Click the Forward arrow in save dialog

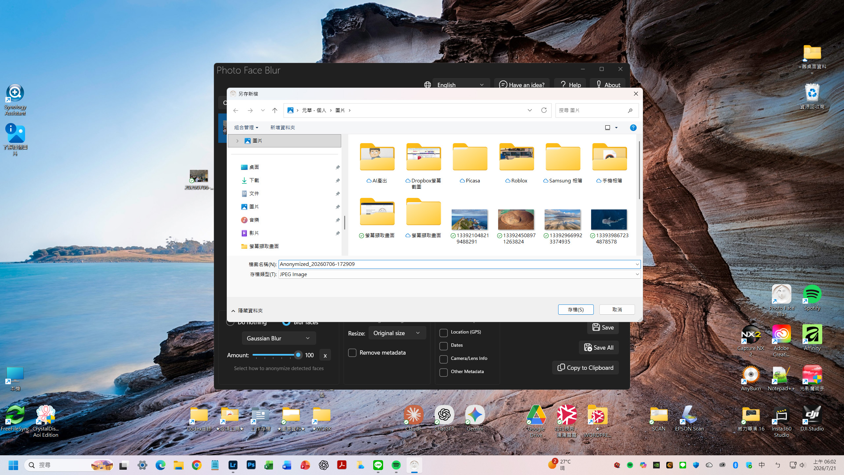click(x=250, y=111)
